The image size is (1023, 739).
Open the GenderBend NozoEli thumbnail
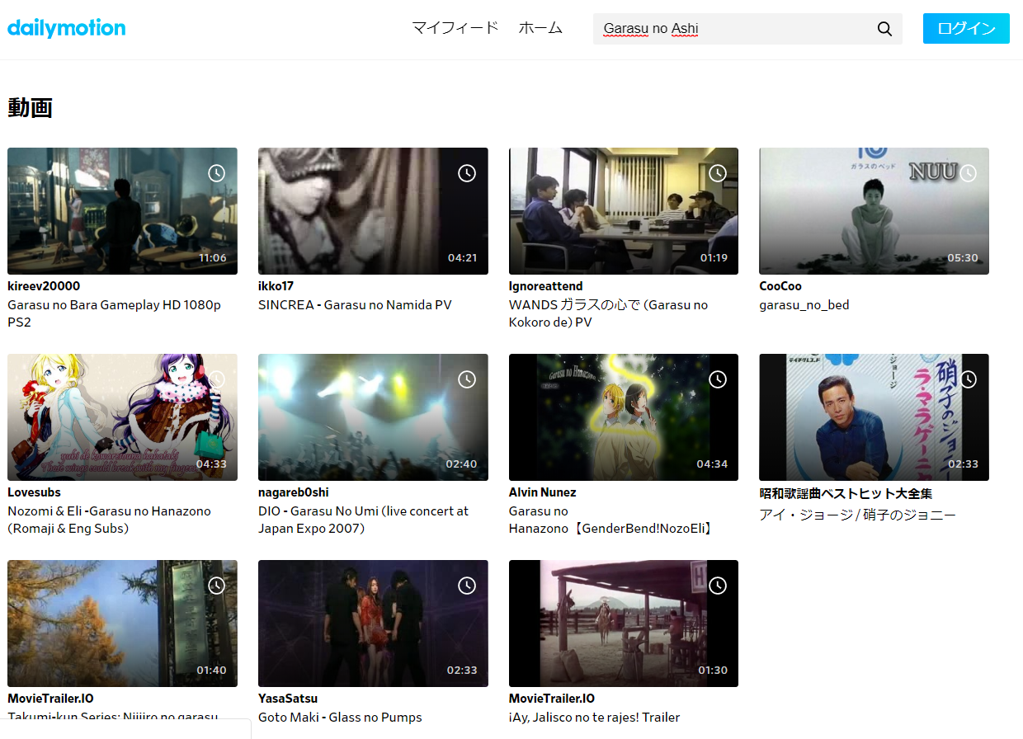tap(624, 417)
